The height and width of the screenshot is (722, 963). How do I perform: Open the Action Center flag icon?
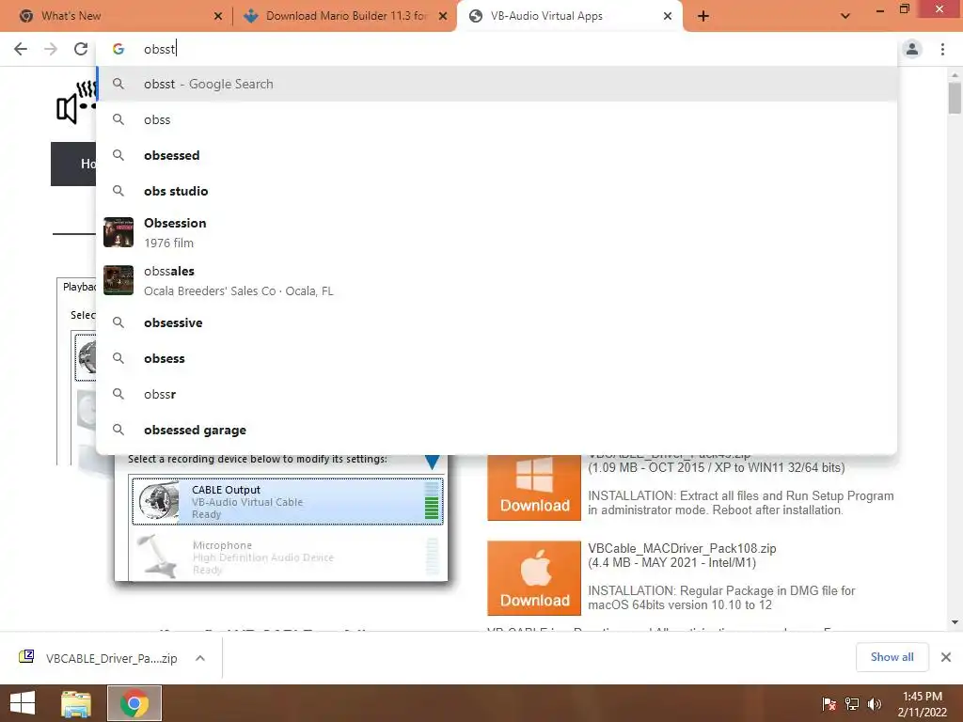click(x=829, y=704)
